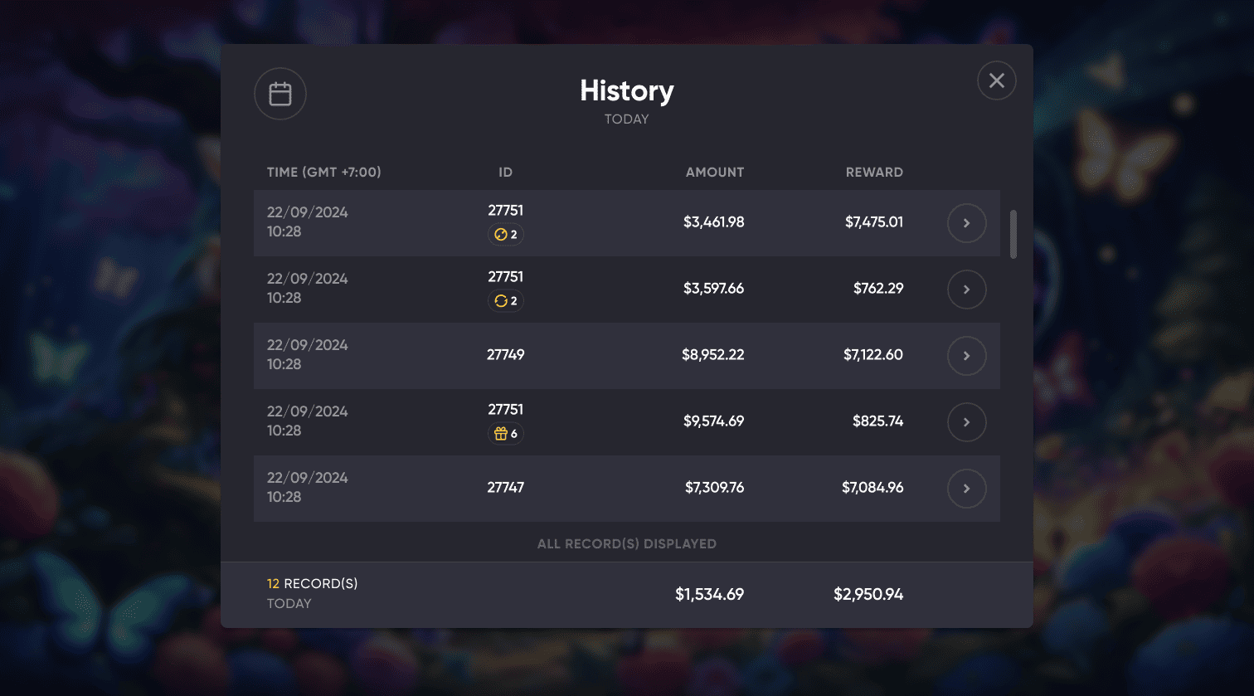Expand details for the $7,475.01 reward record
Viewport: 1254px width, 696px height.
[x=967, y=223]
